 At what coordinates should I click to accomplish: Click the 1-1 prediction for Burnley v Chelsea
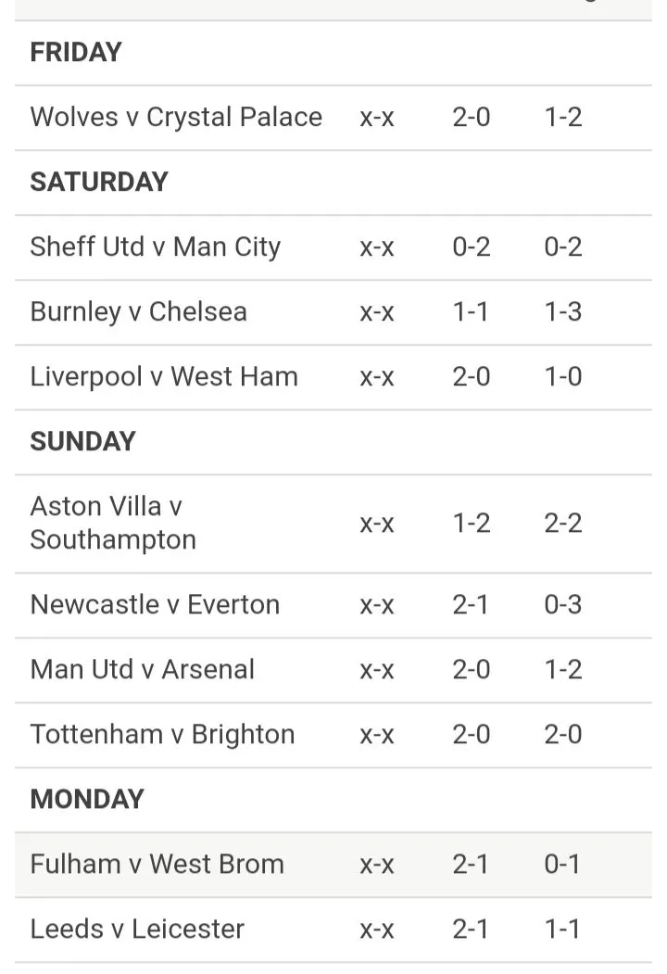pyautogui.click(x=471, y=312)
